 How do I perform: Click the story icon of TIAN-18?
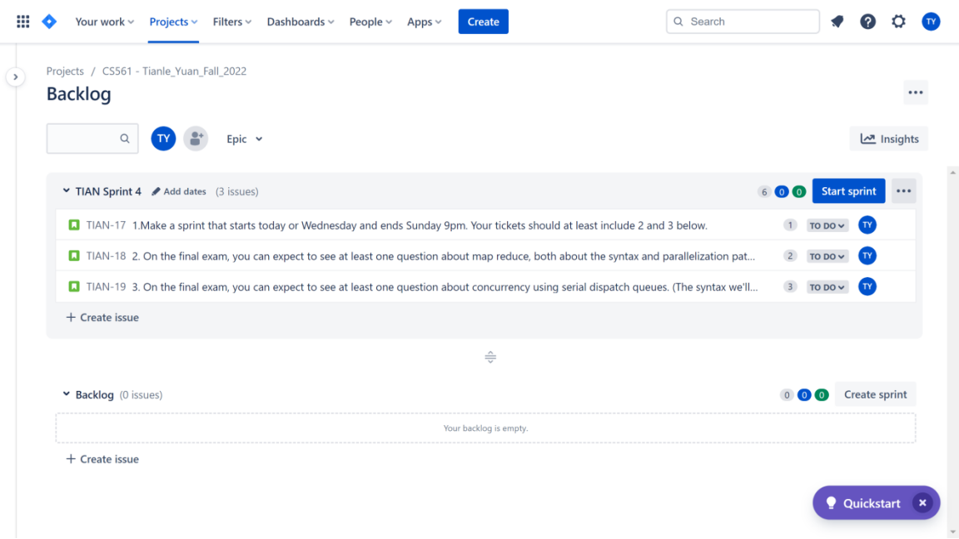point(74,256)
